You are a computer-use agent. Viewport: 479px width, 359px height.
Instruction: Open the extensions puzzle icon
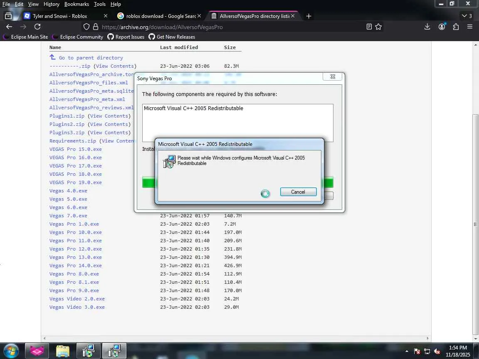pyautogui.click(x=456, y=27)
